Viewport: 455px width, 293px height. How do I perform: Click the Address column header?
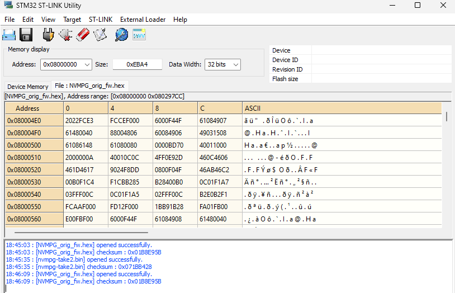click(34, 108)
